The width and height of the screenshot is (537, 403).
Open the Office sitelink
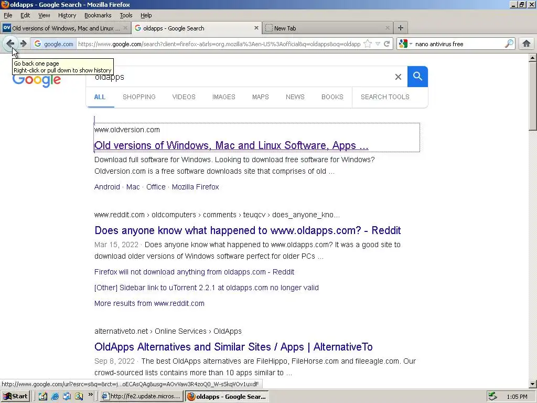point(156,187)
